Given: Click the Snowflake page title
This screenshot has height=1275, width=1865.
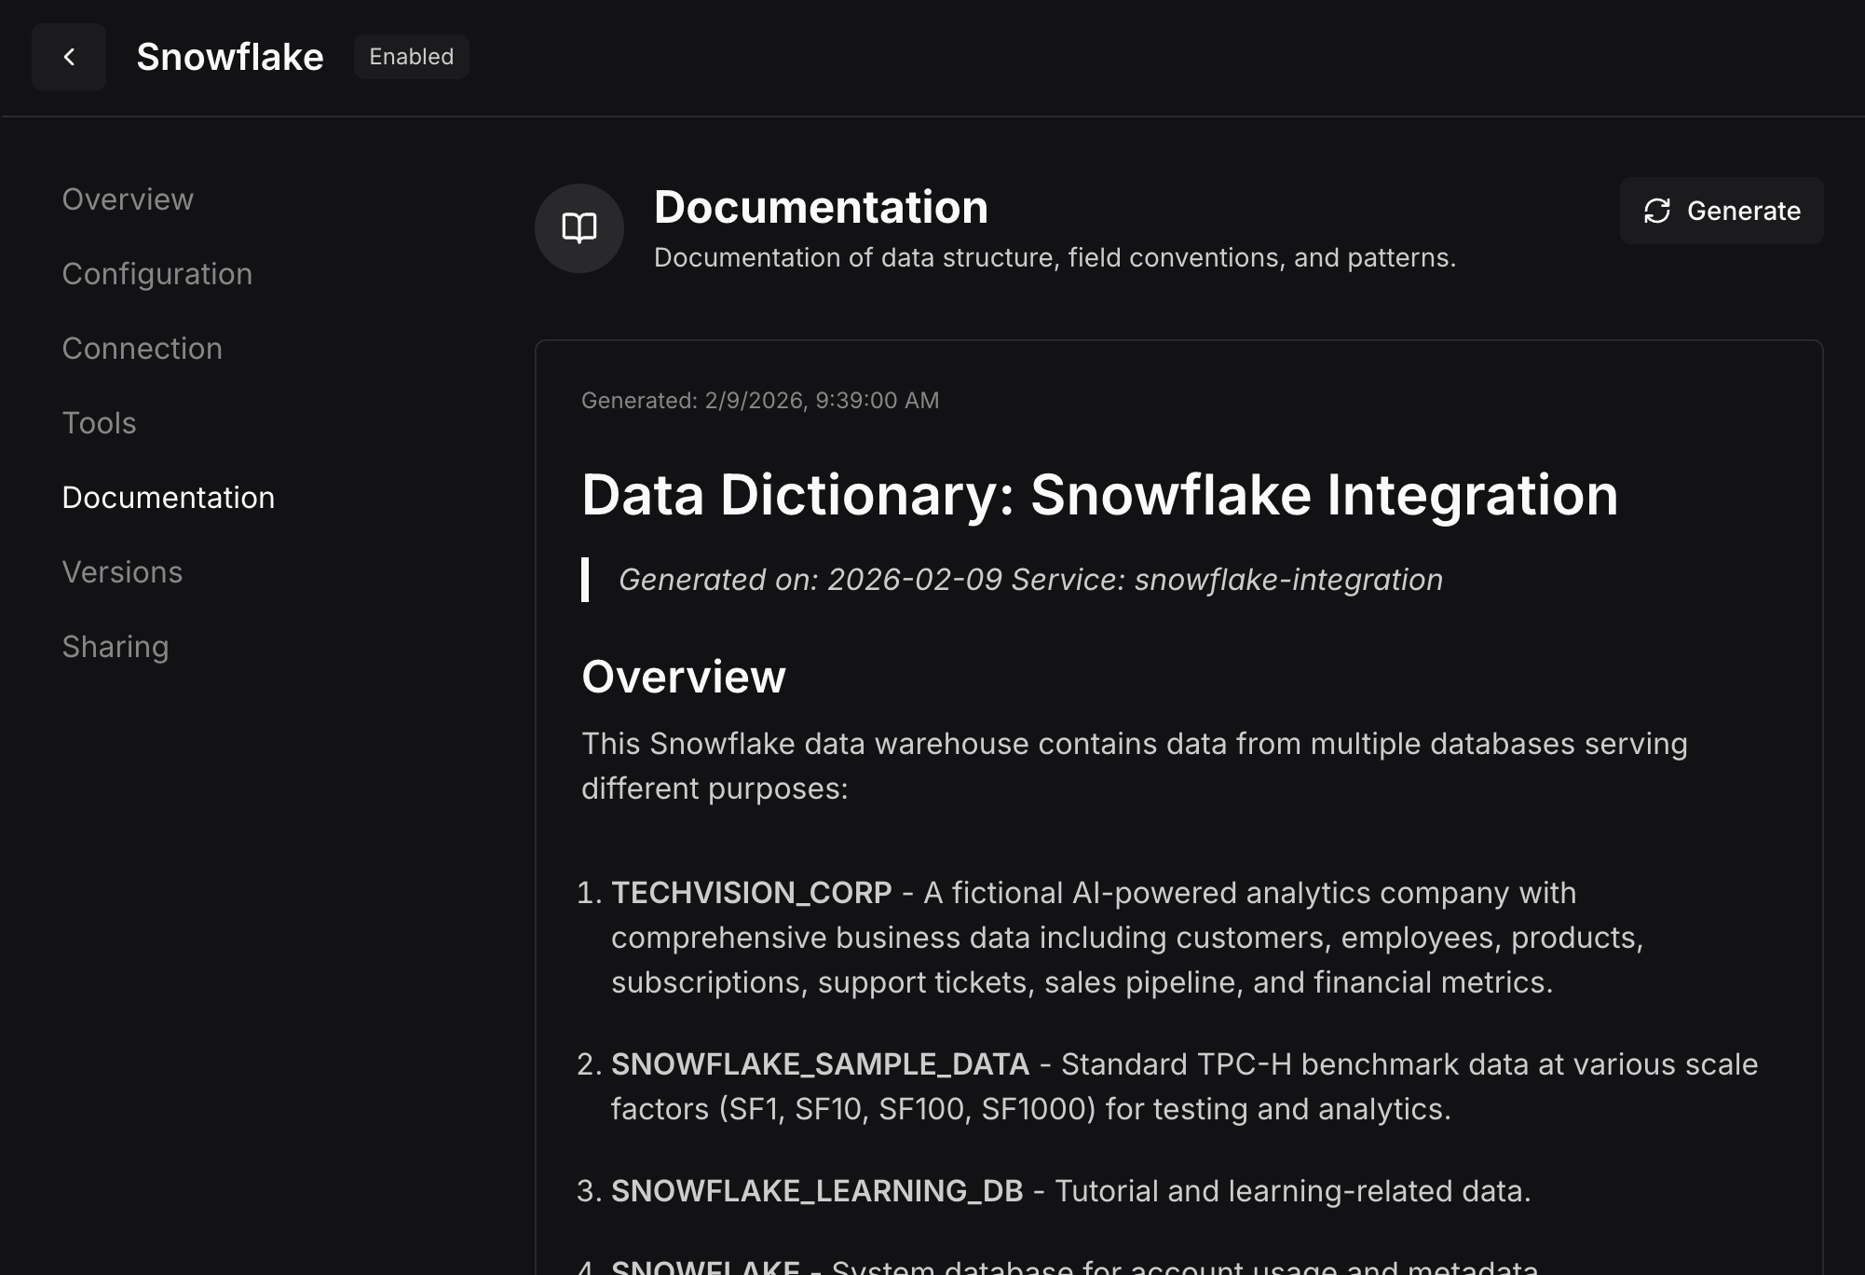Looking at the screenshot, I should point(229,57).
